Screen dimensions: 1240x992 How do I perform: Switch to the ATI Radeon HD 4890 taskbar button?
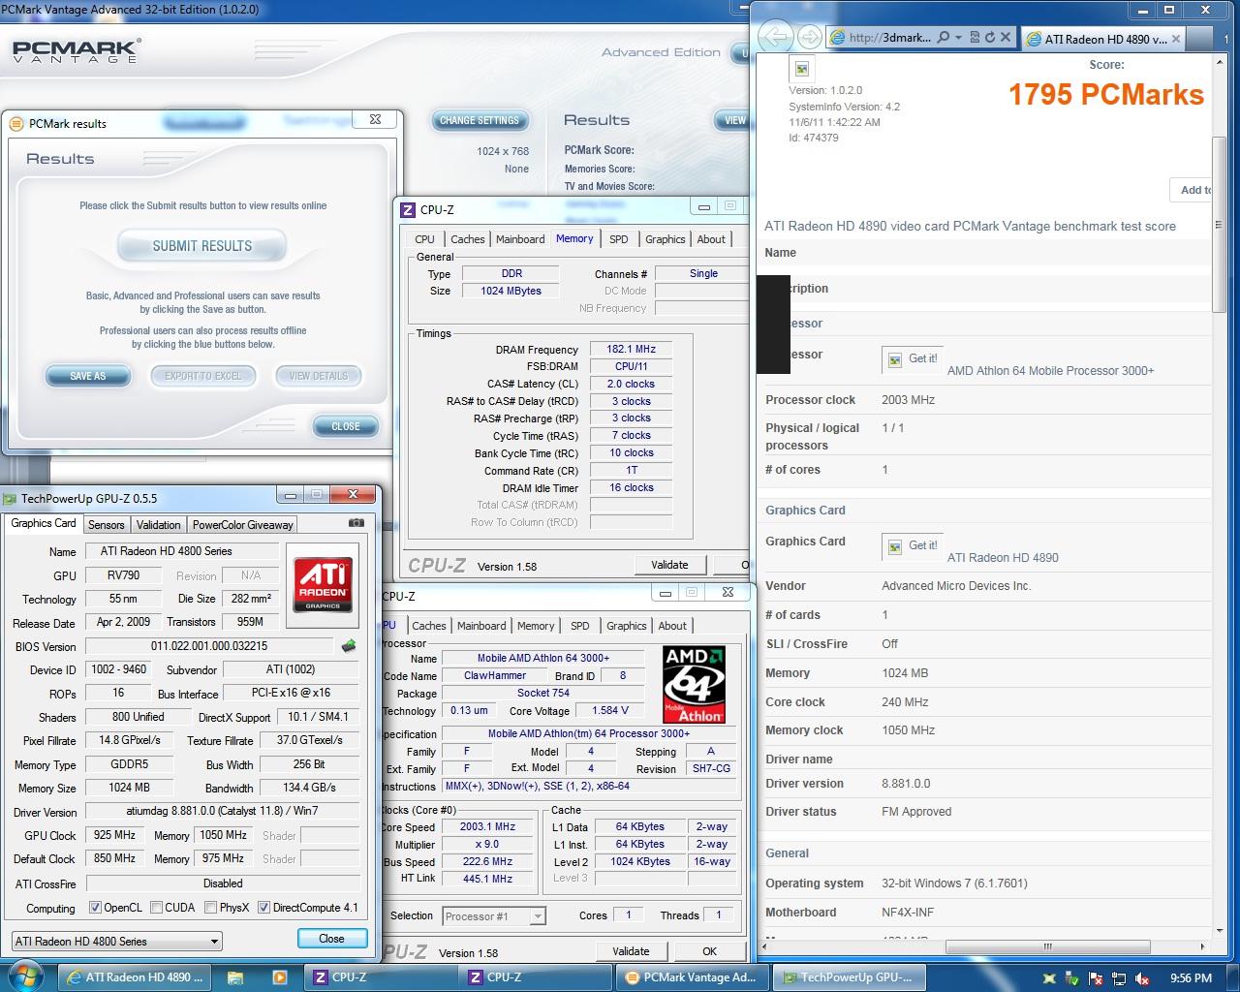coord(133,977)
